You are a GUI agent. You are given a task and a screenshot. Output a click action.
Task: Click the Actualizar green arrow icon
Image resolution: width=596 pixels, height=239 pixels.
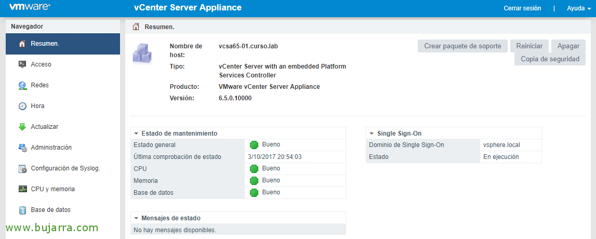tap(22, 127)
